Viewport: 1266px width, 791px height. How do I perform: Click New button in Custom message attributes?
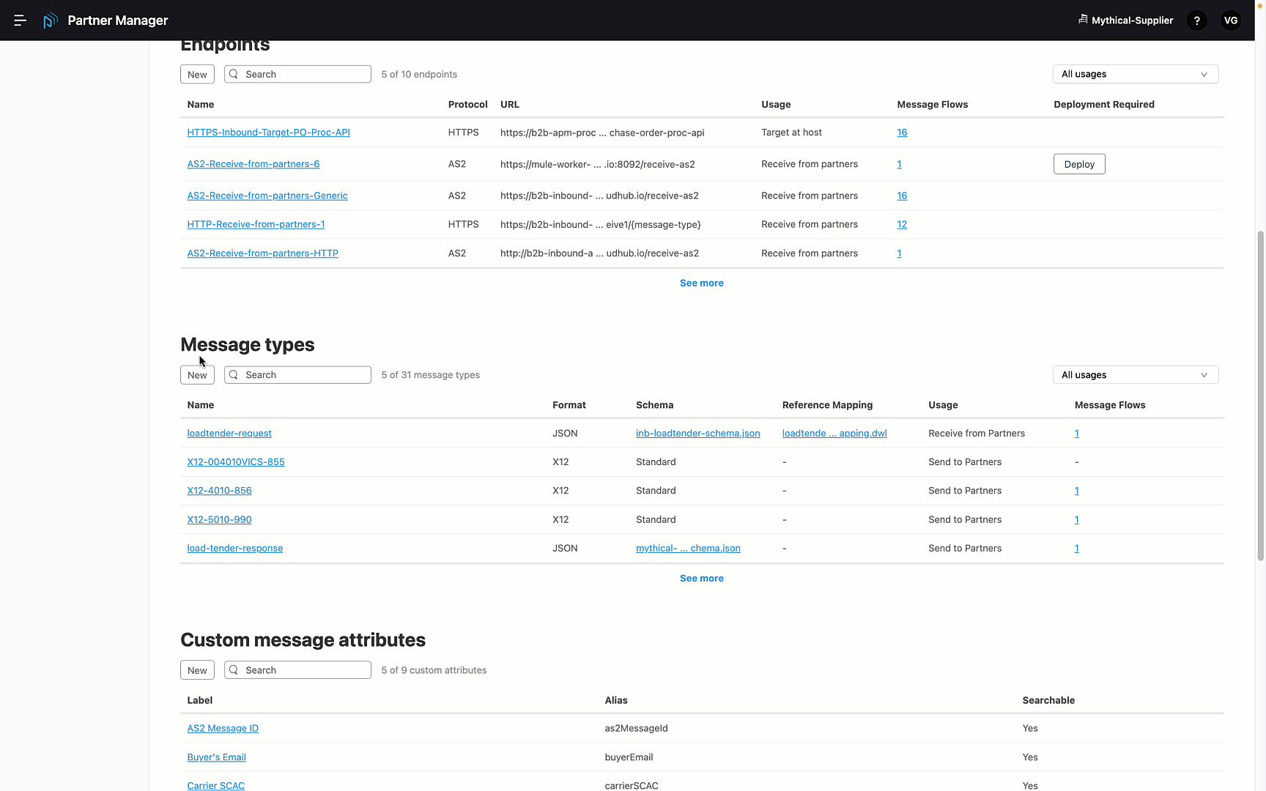[x=197, y=670]
